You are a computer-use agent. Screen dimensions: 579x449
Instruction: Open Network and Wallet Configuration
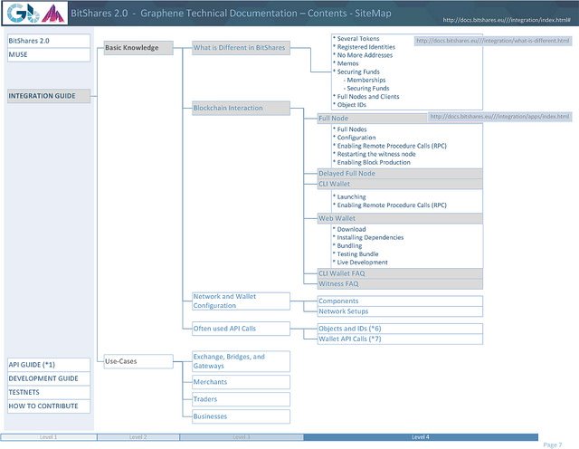click(x=242, y=301)
